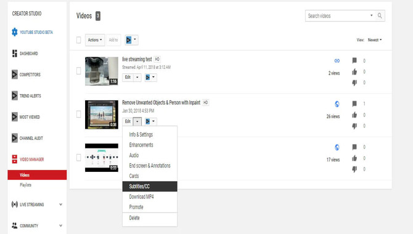Click Edit button for live streaming test

click(x=128, y=77)
